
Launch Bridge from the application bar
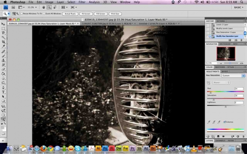[x=13, y=7]
